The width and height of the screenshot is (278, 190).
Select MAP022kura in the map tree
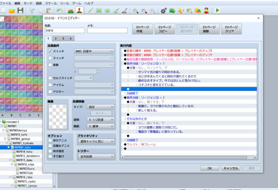pyautogui.click(x=27, y=169)
